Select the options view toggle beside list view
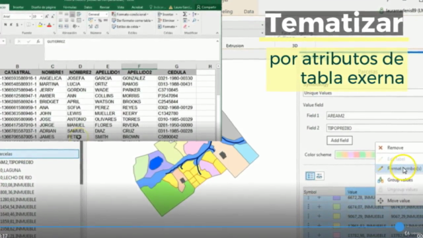The height and width of the screenshot is (238, 423). [319, 176]
